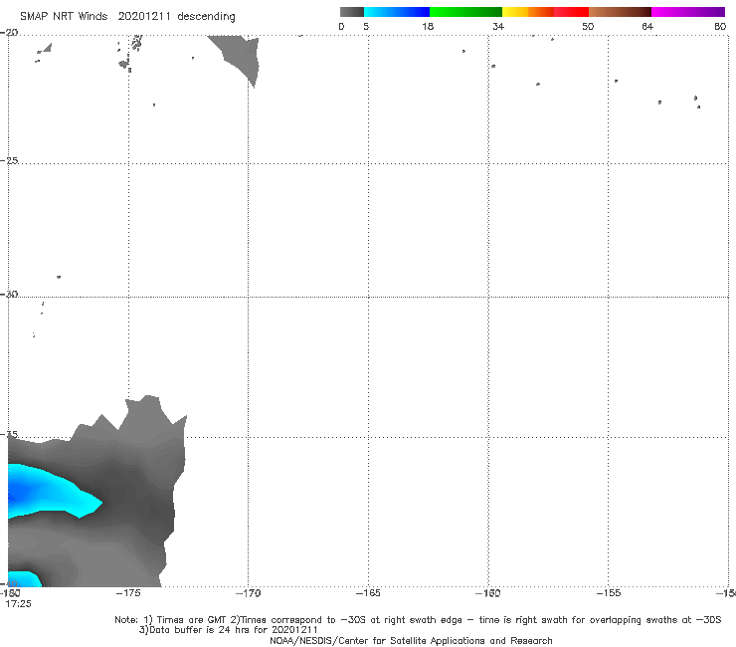Select the date "20201211" in the title
Screen dimensions: 736x647
tap(144, 16)
